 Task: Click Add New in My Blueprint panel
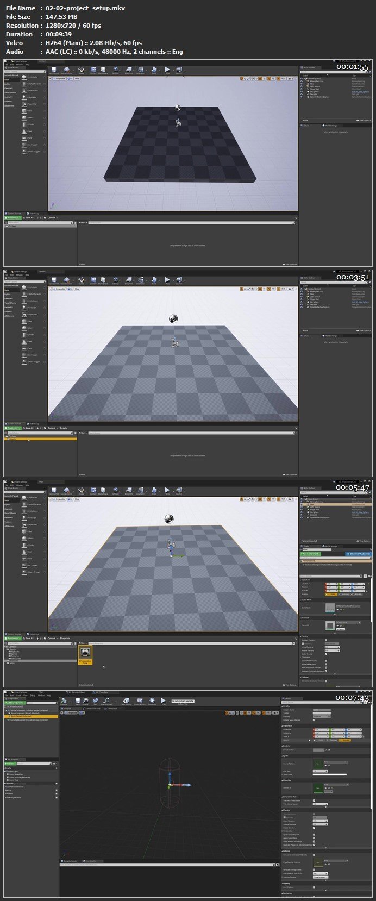pyautogui.click(x=11, y=764)
